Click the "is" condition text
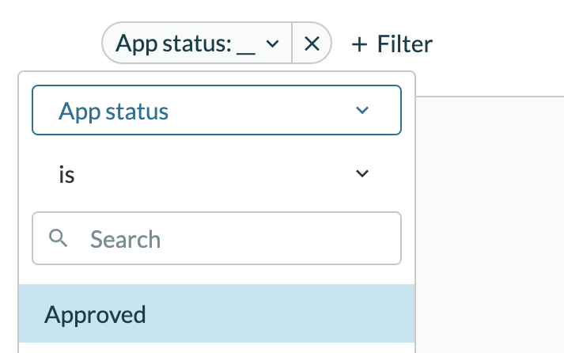 click(66, 174)
